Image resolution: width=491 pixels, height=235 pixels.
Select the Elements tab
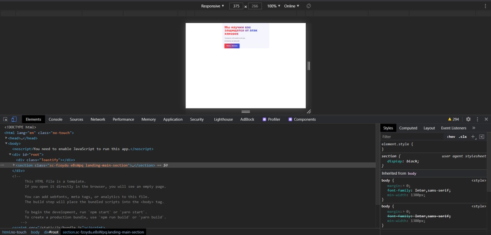pyautogui.click(x=33, y=119)
